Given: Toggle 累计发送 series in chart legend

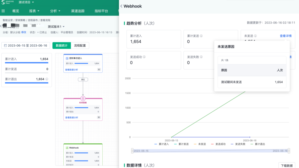Looking at the screenshot, I should pyautogui.click(x=181, y=144).
